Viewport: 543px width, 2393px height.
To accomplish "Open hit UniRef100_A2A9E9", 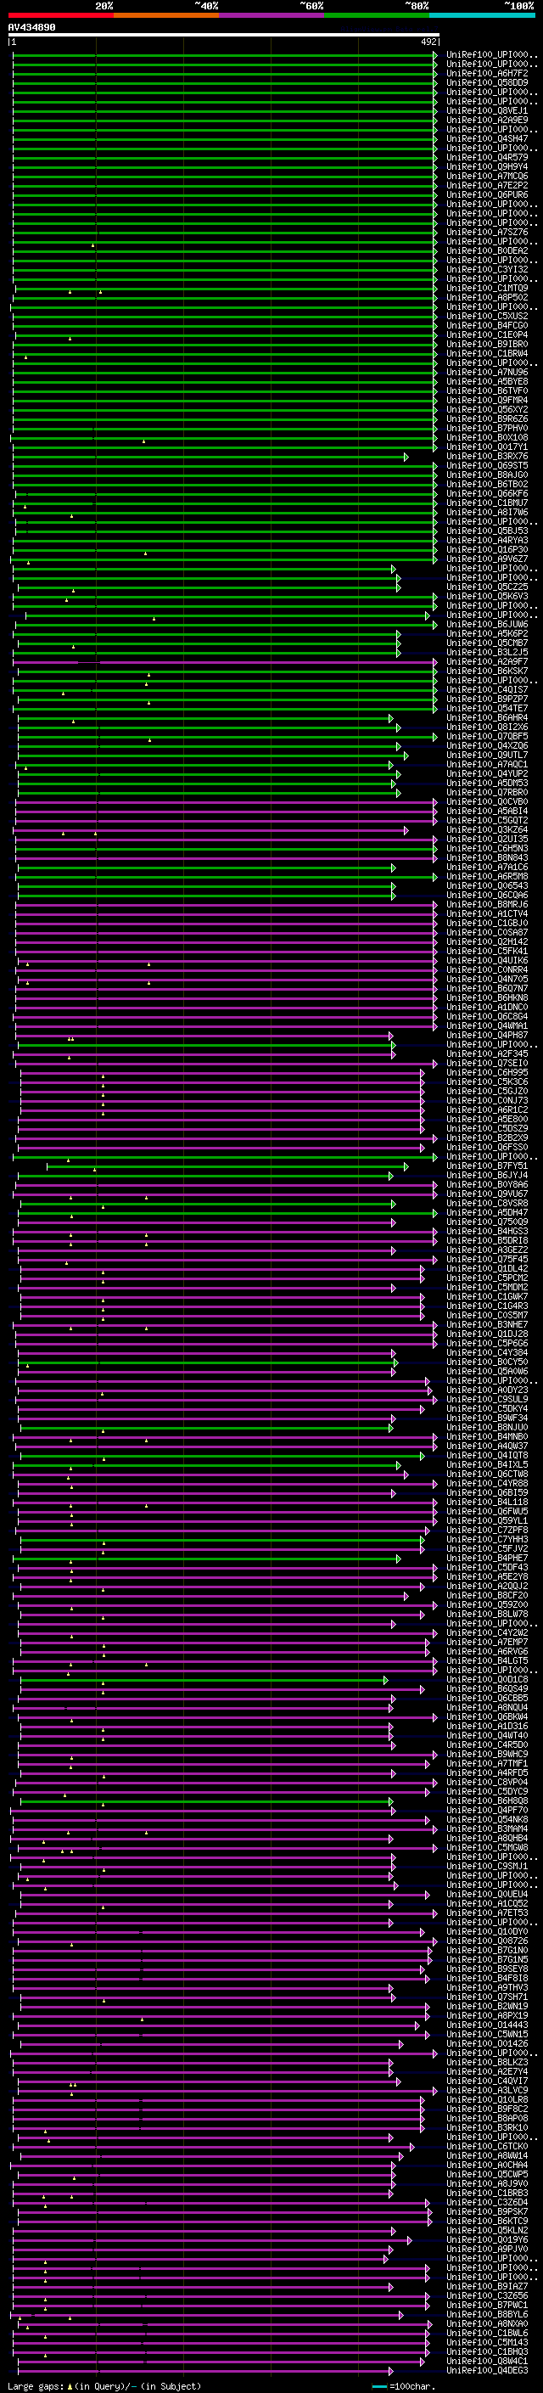I will pyautogui.click(x=487, y=120).
